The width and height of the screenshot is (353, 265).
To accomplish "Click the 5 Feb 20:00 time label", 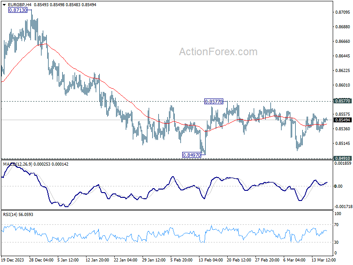I will [x=181, y=260].
